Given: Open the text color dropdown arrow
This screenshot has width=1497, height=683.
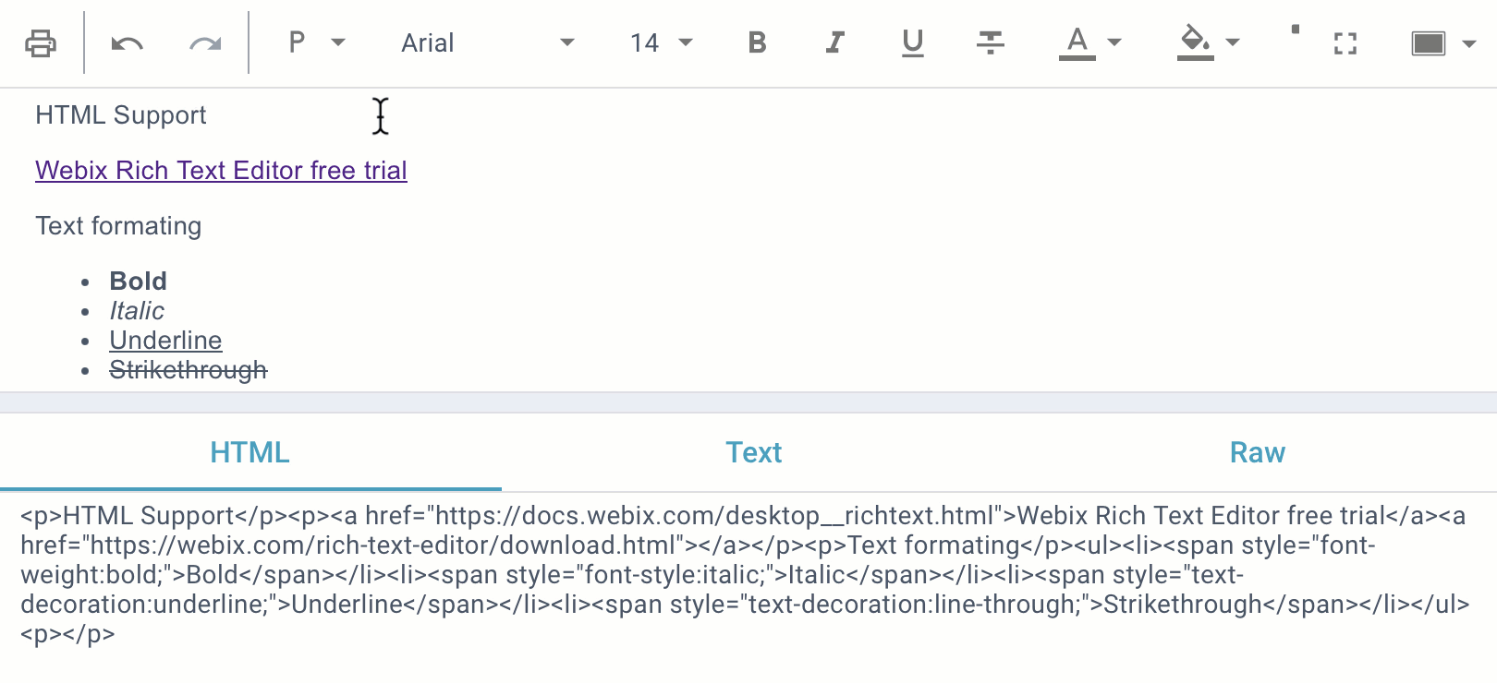Looking at the screenshot, I should pyautogui.click(x=1114, y=42).
